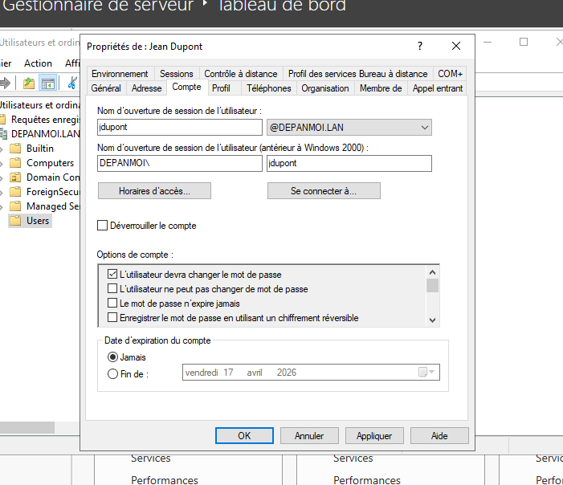This screenshot has width=563, height=485.
Task: Switch to the Adresse tab
Action: pyautogui.click(x=146, y=88)
